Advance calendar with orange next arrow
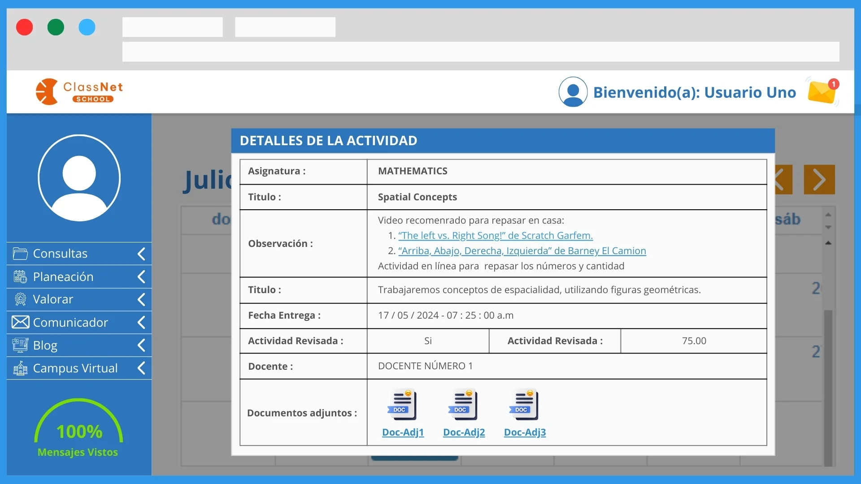Viewport: 861px width, 484px height. 820,179
